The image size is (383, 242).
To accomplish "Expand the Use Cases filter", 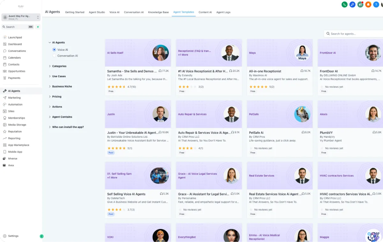I will point(50,76).
